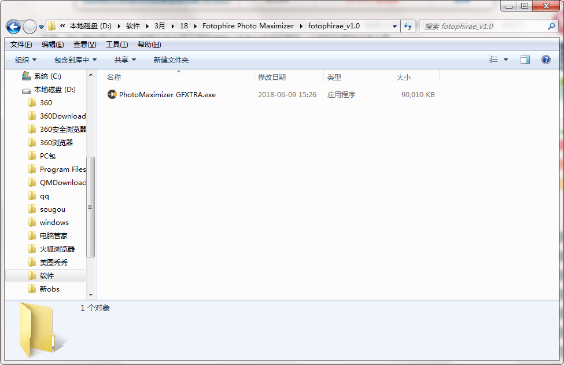
Task: Expand breadcrumb arrow after 软件 segment
Action: 147,26
